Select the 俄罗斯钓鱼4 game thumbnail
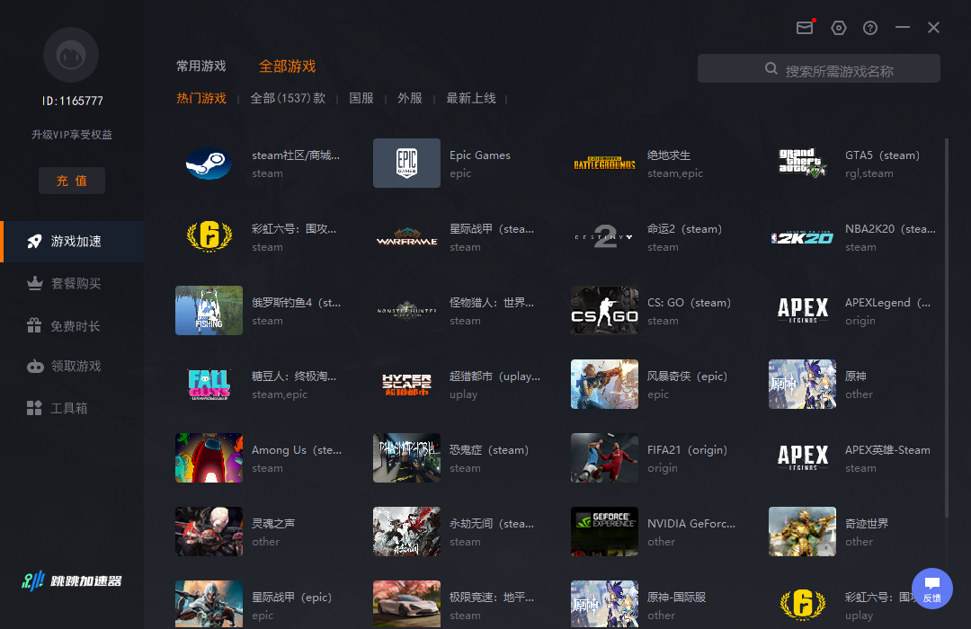This screenshot has width=971, height=629. [209, 310]
